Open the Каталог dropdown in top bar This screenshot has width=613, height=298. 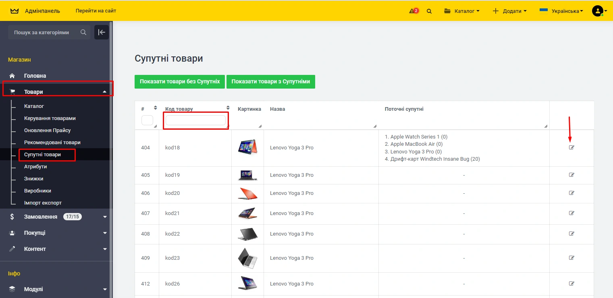(462, 11)
